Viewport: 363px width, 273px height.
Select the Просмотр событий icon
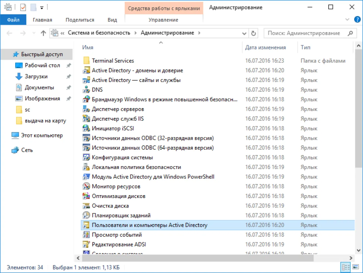86,235
